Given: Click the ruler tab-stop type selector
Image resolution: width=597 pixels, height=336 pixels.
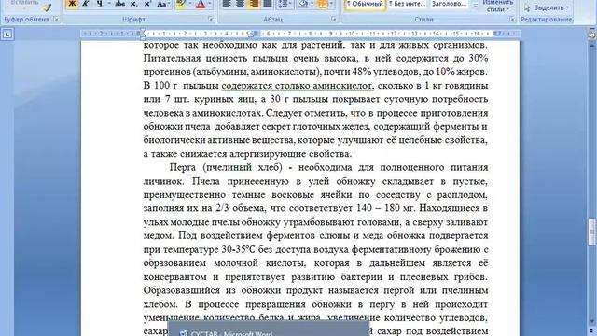Looking at the screenshot, I should point(7,35).
